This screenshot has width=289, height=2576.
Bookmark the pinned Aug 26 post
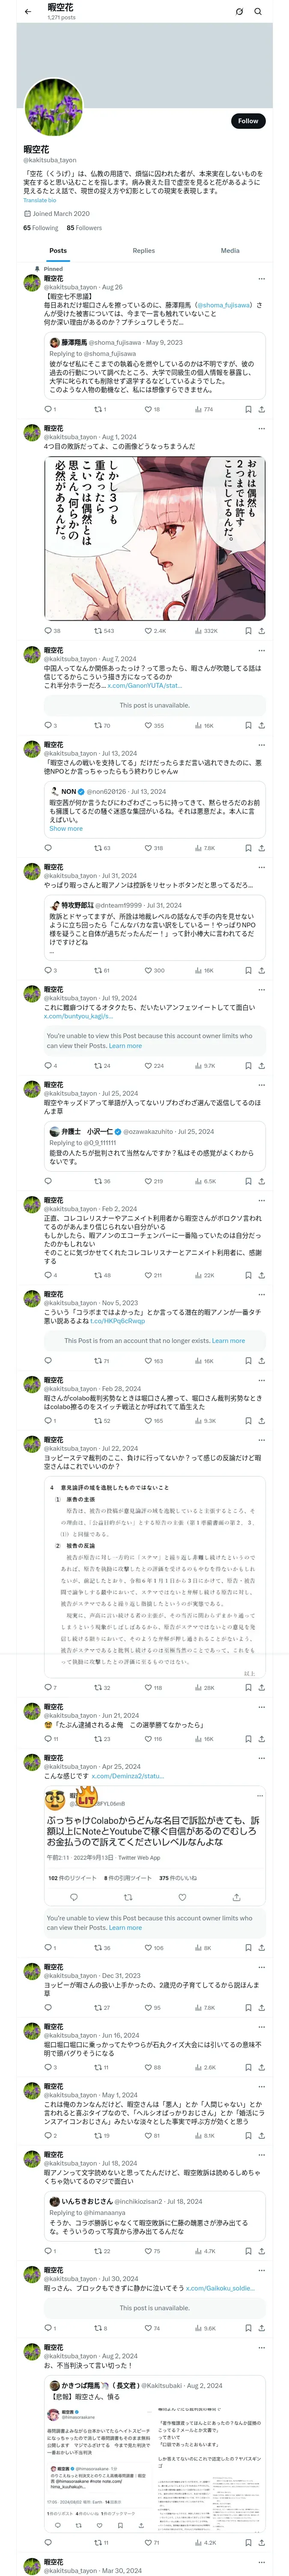click(x=248, y=409)
